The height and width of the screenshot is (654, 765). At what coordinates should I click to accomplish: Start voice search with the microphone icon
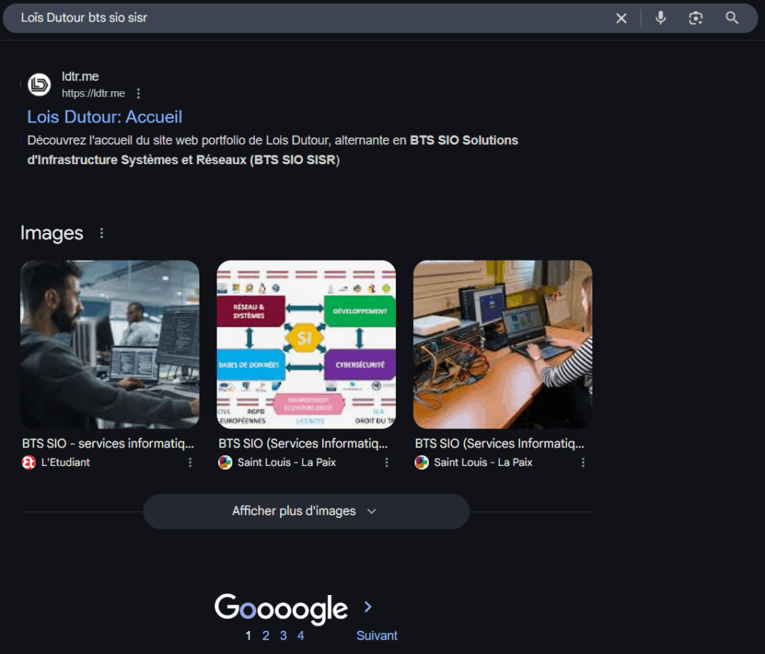click(x=660, y=18)
